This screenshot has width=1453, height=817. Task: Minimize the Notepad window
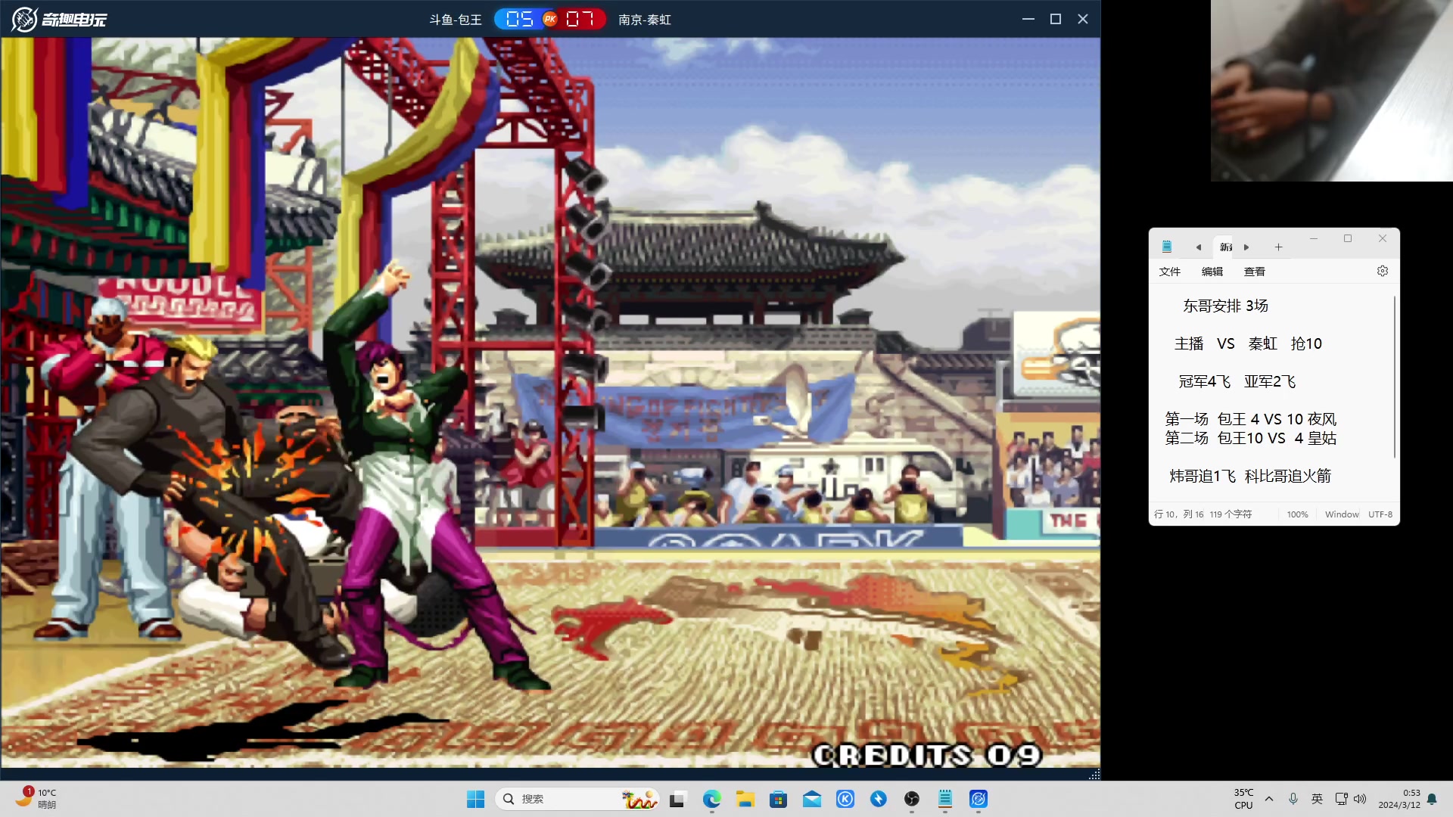click(1314, 239)
